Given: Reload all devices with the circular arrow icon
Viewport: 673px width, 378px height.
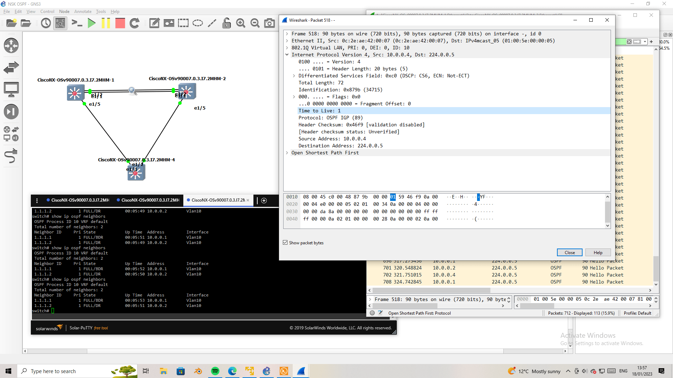Looking at the screenshot, I should click(135, 23).
